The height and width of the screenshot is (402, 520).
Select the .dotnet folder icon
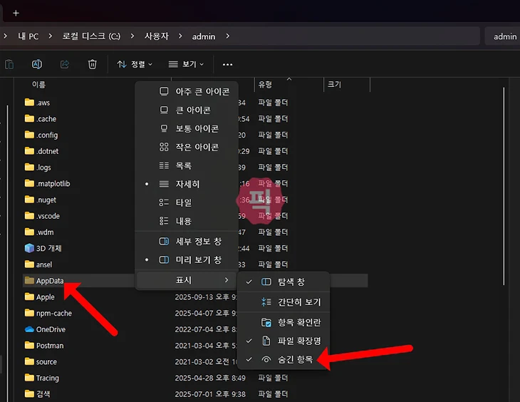click(29, 151)
